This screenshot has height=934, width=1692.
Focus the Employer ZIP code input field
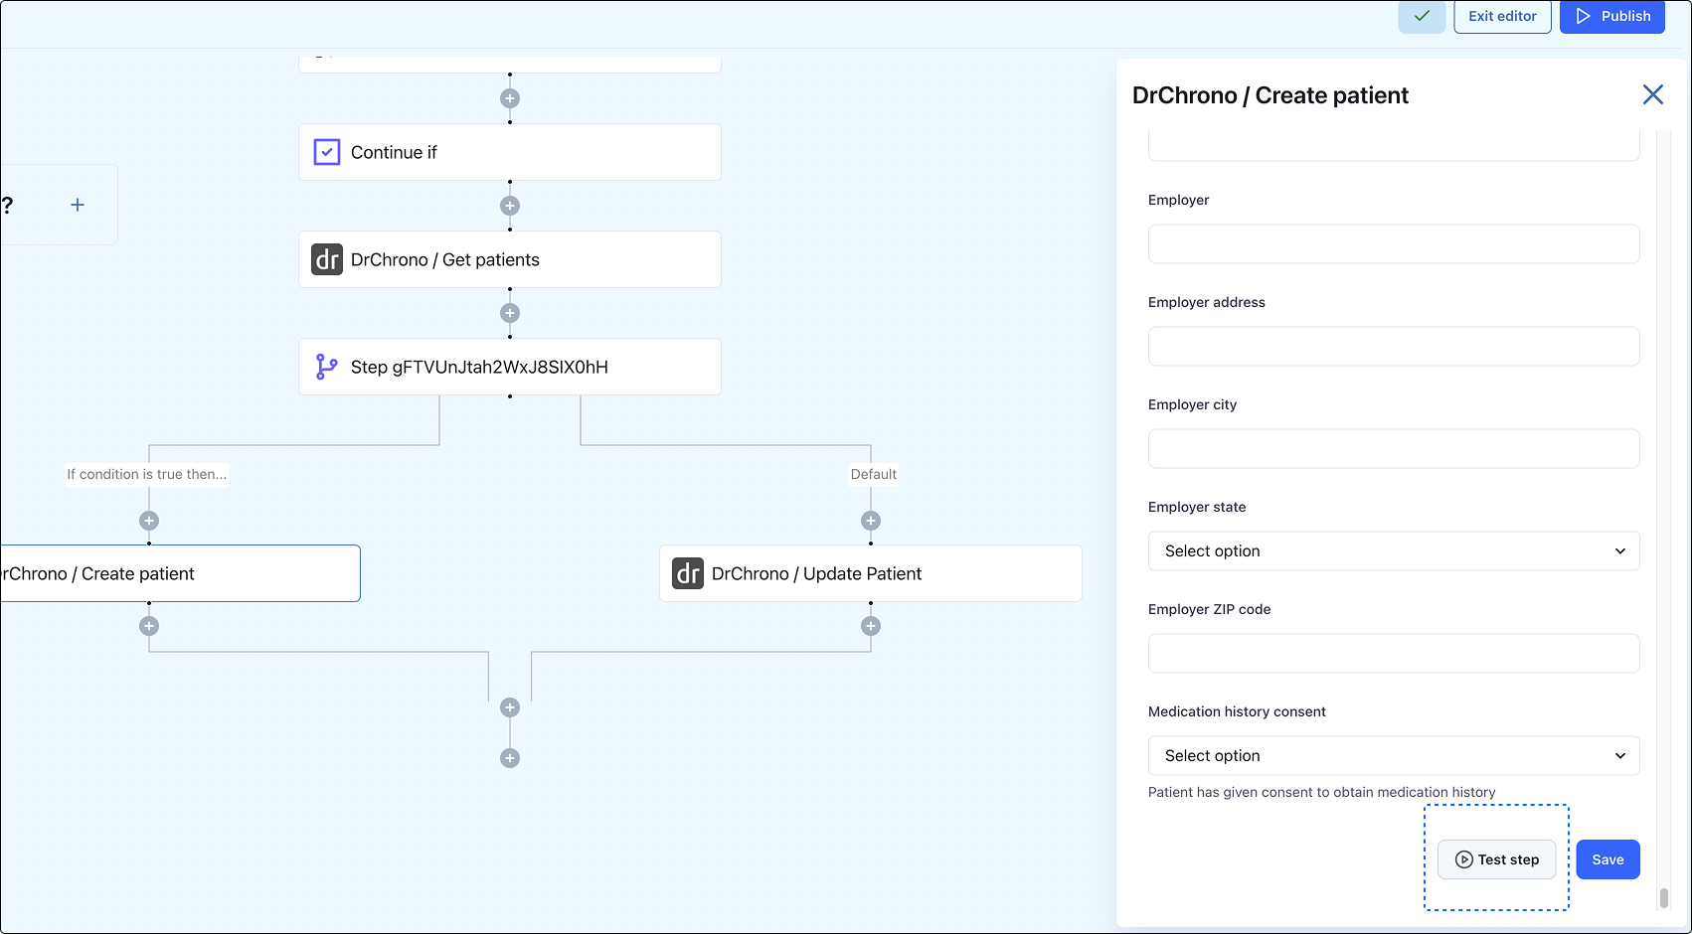(x=1394, y=653)
